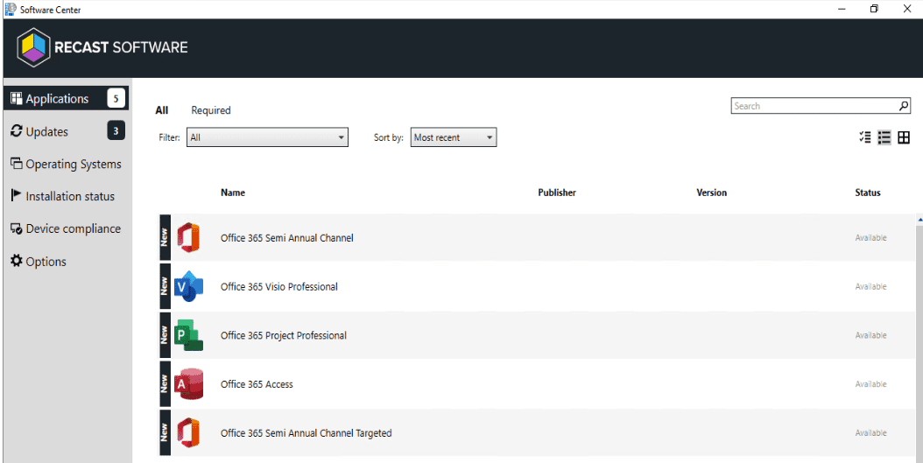Select the Required tab
Screen dimensions: 923x463
point(211,110)
